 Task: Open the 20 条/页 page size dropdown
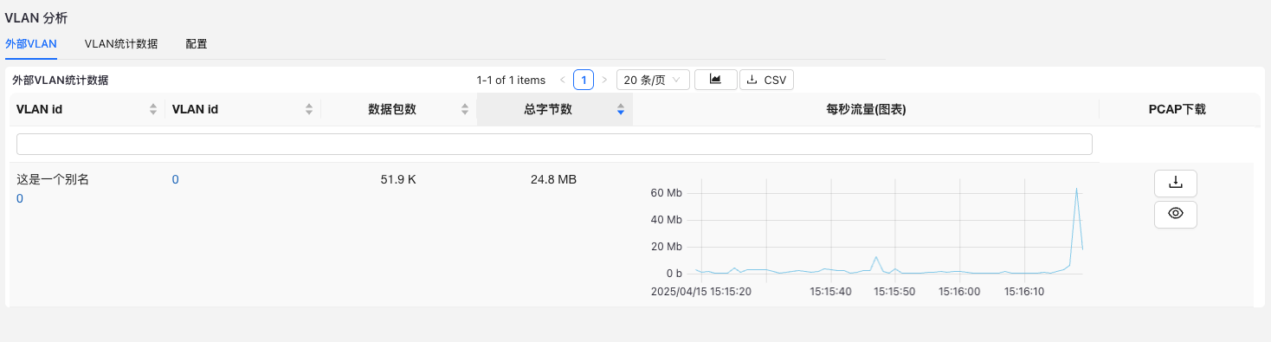[653, 80]
